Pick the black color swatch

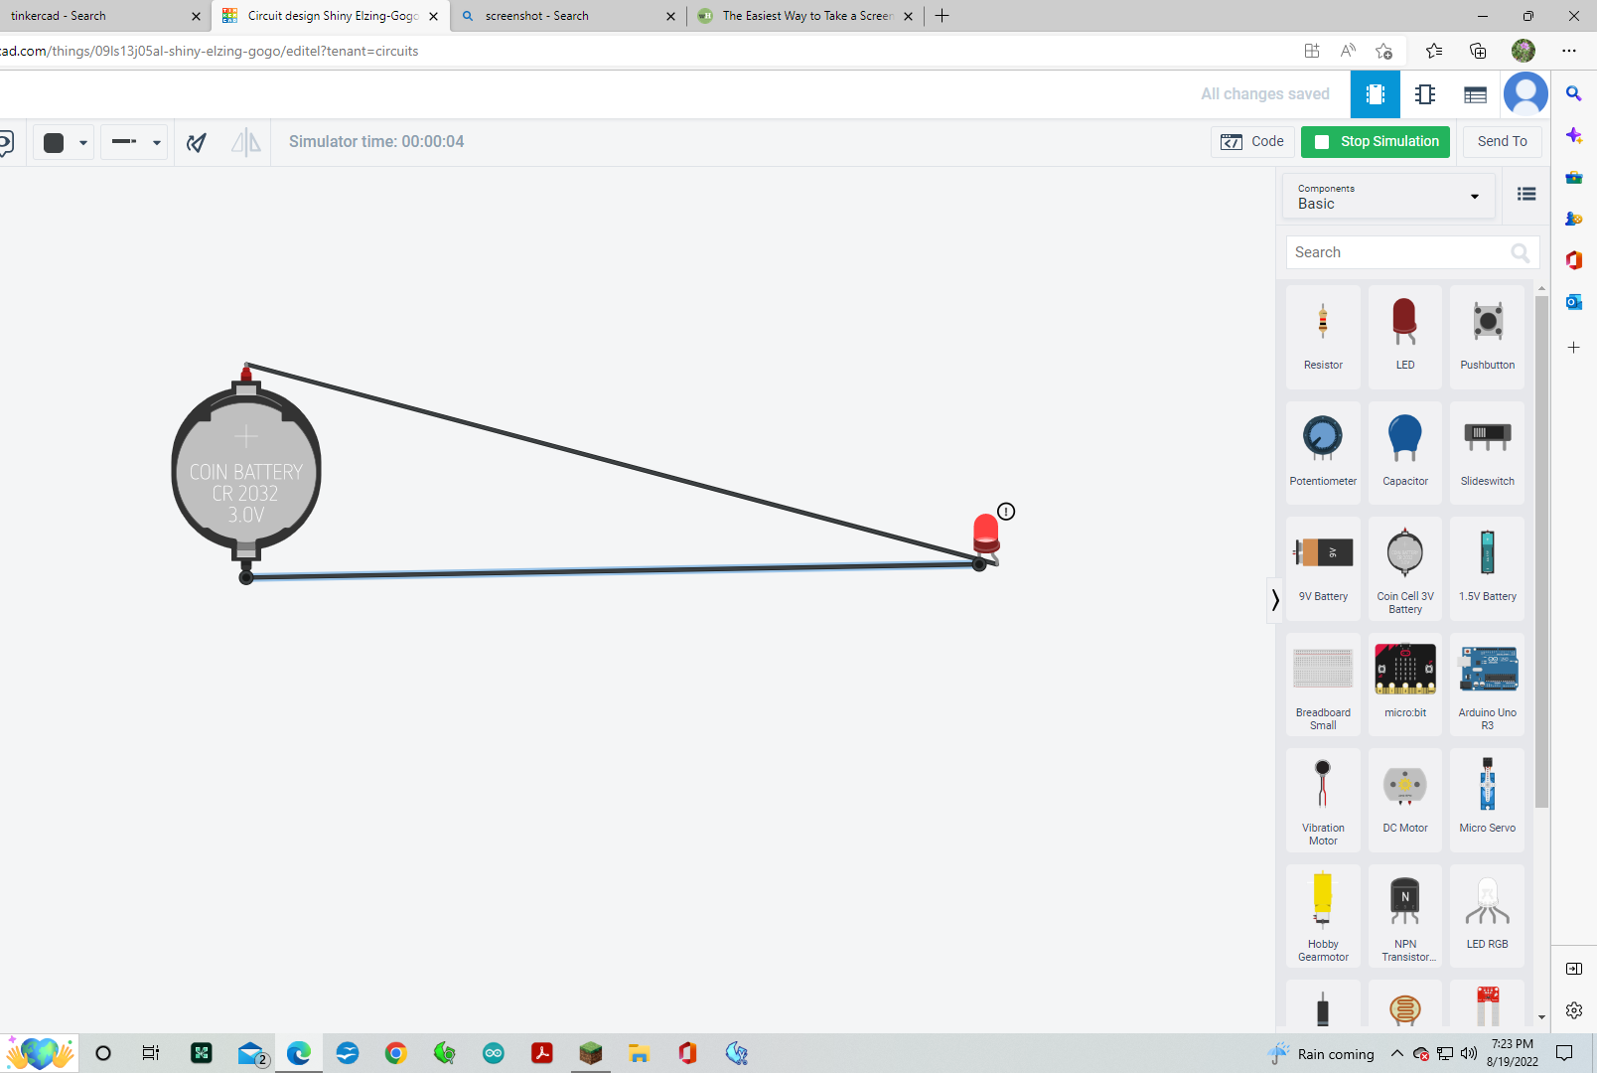(53, 141)
